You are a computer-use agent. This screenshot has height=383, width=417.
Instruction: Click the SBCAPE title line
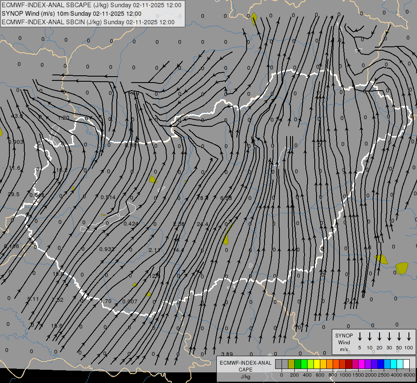tap(92, 5)
